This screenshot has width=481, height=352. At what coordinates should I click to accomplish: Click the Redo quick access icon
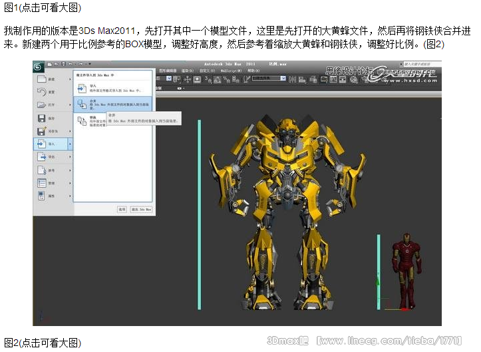click(x=80, y=64)
